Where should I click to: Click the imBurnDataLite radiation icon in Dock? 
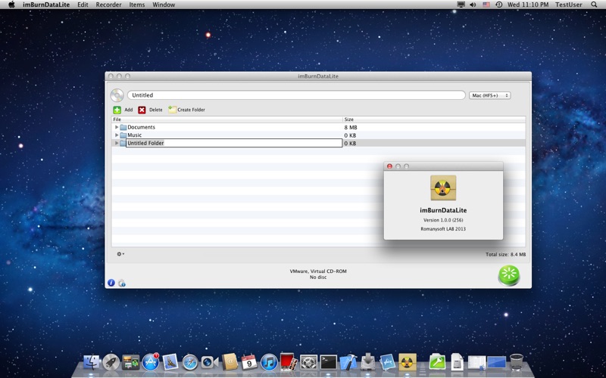tap(408, 362)
